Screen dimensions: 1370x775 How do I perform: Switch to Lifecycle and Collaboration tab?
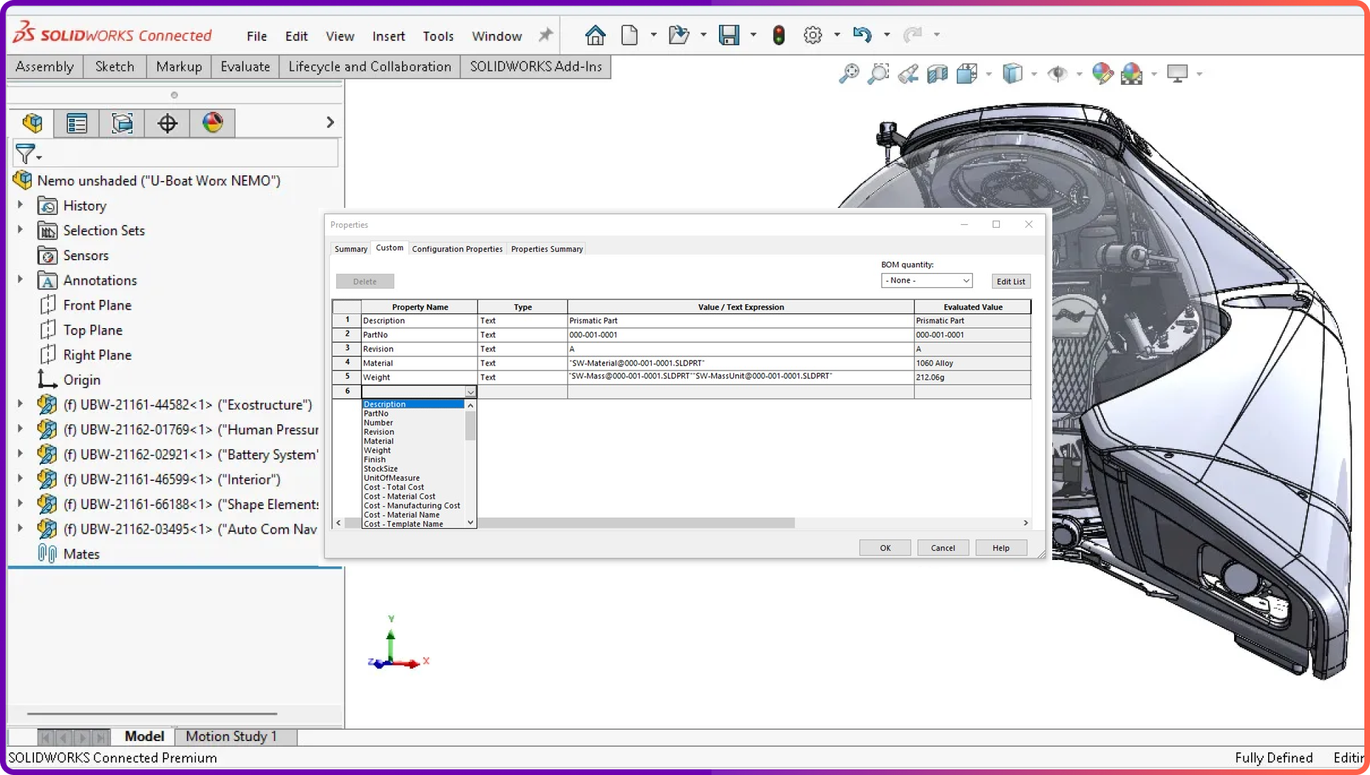pos(369,66)
